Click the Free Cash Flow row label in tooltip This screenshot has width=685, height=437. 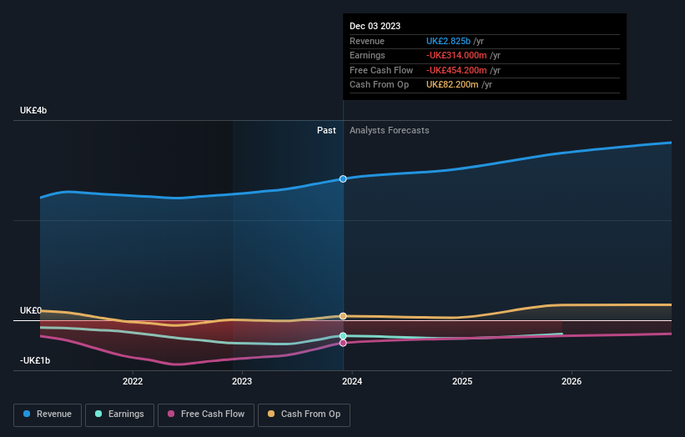(x=381, y=70)
